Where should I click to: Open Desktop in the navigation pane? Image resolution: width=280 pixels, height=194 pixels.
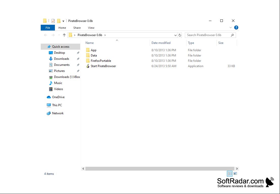pos(59,53)
